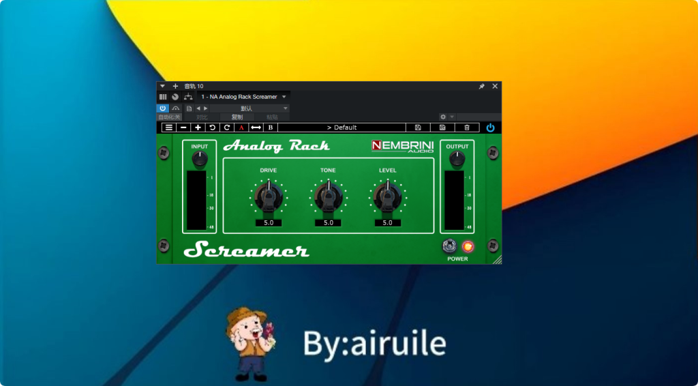Screen dimensions: 698x386
Task: Click the INPUT level meter
Action: click(x=196, y=200)
